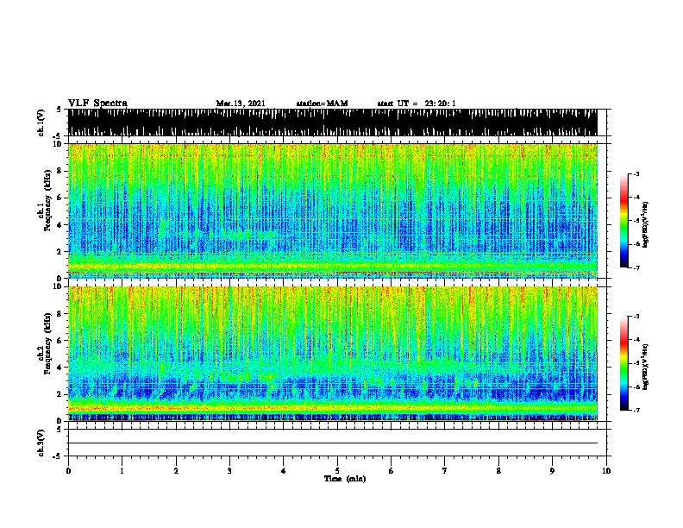The image size is (683, 528).
Task: Click the '-5' voltage tick on ch.3(V) axis
Action: 58,456
